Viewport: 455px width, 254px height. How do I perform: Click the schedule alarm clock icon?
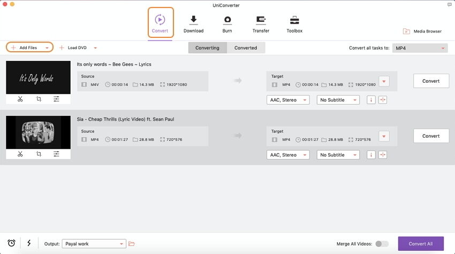click(x=11, y=243)
